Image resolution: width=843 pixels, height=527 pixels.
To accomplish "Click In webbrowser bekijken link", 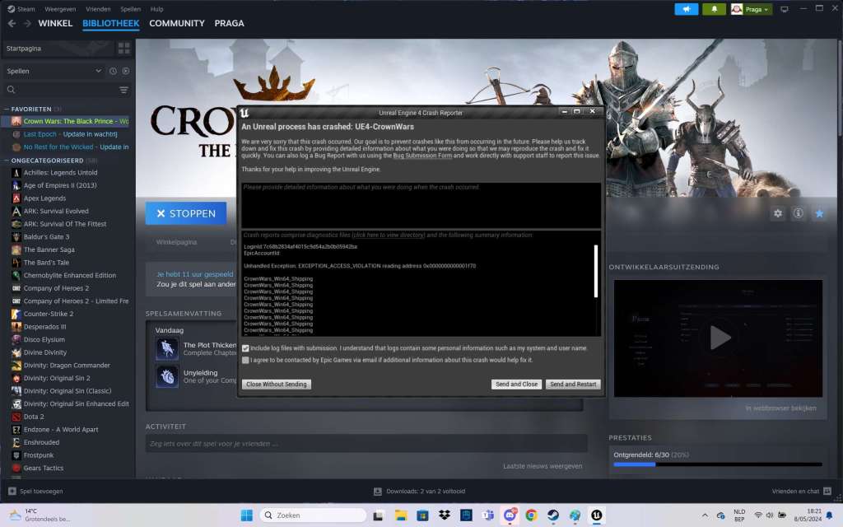I will coord(780,408).
